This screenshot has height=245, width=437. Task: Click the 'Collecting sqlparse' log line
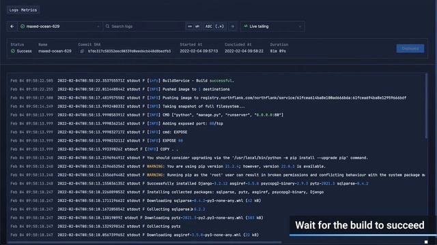point(108,209)
